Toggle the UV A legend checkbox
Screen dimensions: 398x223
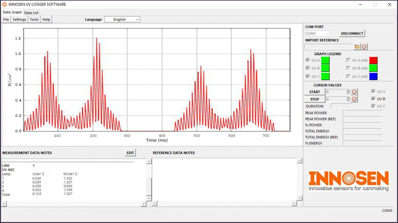308,60
